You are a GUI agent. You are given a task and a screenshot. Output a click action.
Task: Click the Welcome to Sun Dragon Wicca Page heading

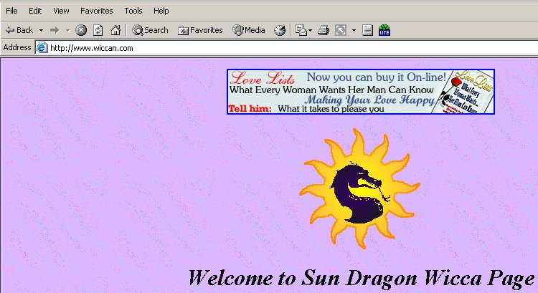pyautogui.click(x=363, y=278)
